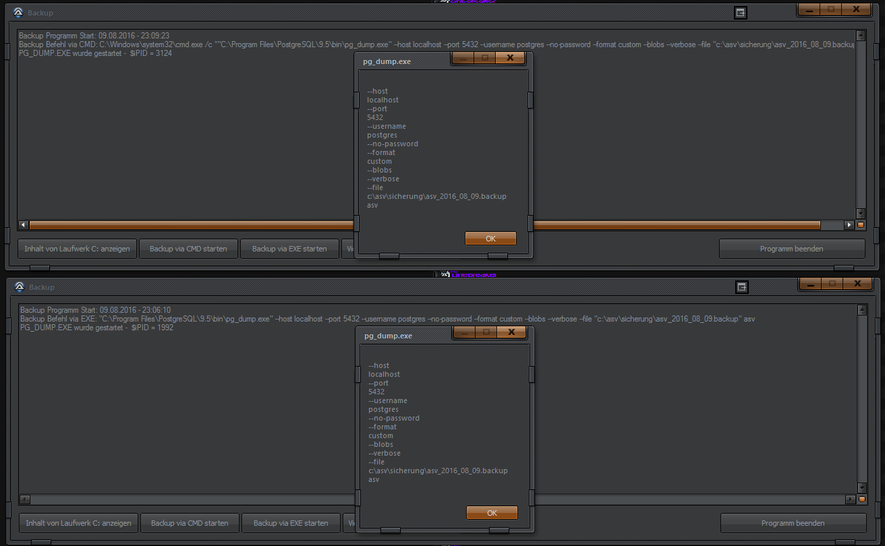Click scroll-left arrow of the lower log
885x546 pixels.
[x=25, y=499]
